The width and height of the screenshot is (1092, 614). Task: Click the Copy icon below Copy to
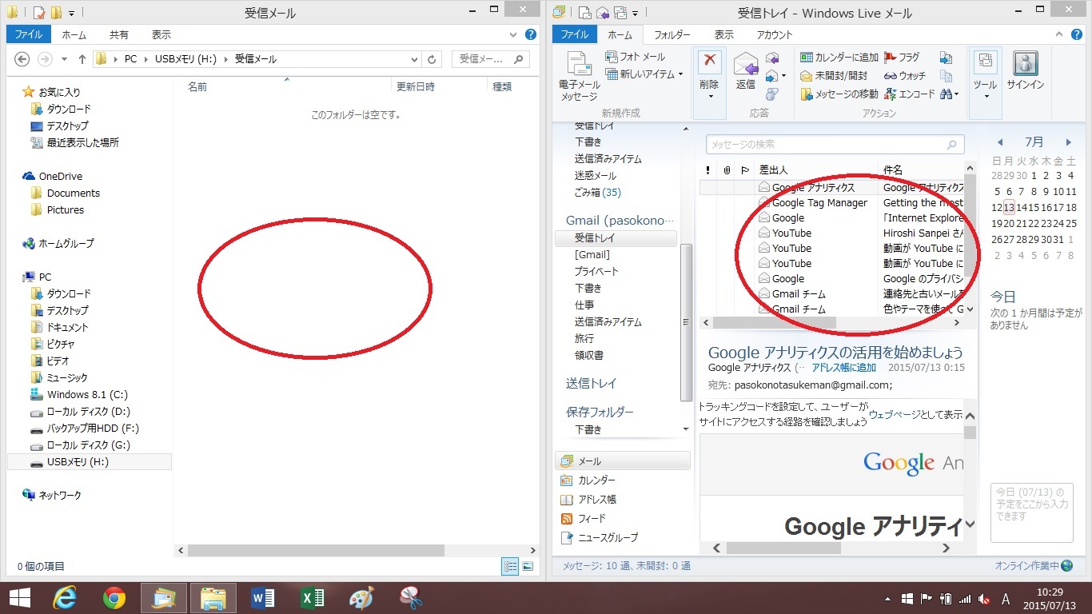point(947,76)
